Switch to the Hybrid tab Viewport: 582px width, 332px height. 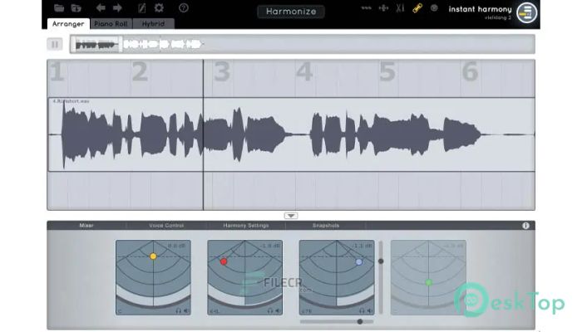(x=153, y=24)
